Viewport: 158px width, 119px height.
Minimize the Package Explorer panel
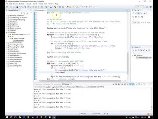pyautogui.click(x=28, y=10)
